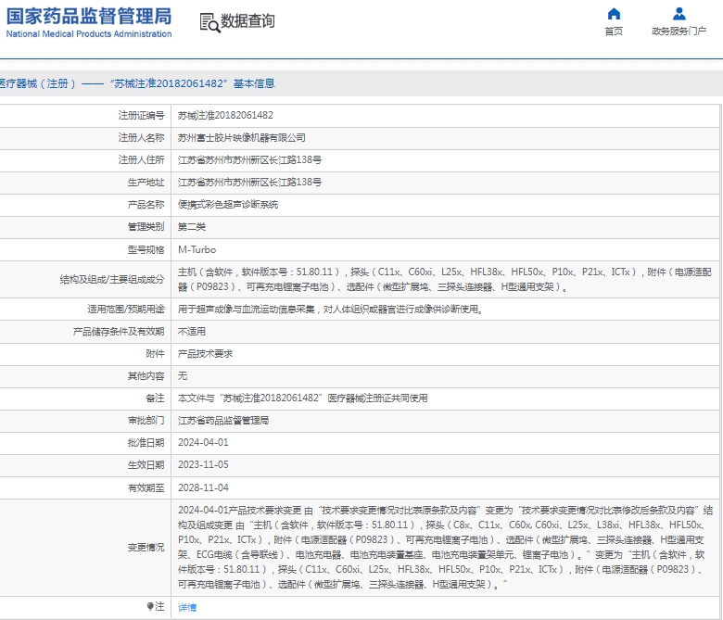Open the 详情 details link
The height and width of the screenshot is (620, 723).
point(187,608)
